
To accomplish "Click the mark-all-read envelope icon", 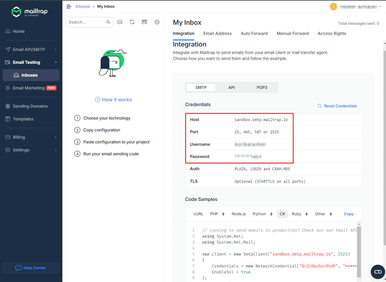I will (120, 22).
